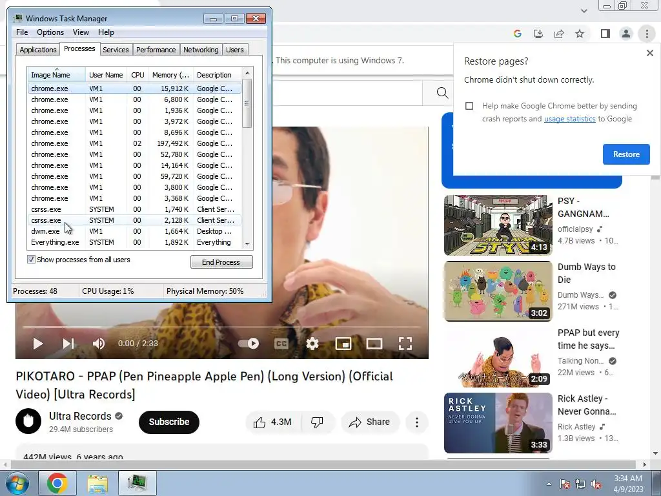Close the Restore pages popup
This screenshot has width=661, height=496.
650,53
